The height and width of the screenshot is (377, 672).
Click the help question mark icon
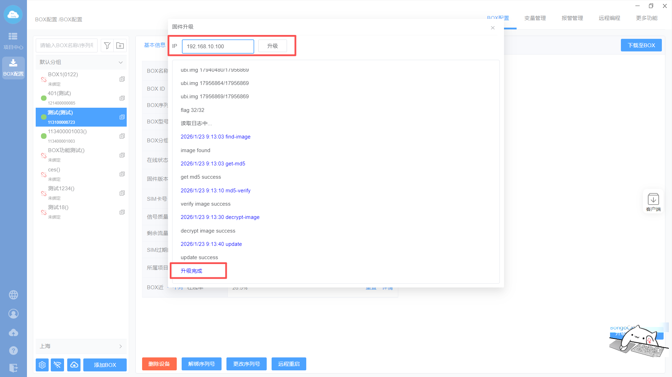tap(13, 350)
